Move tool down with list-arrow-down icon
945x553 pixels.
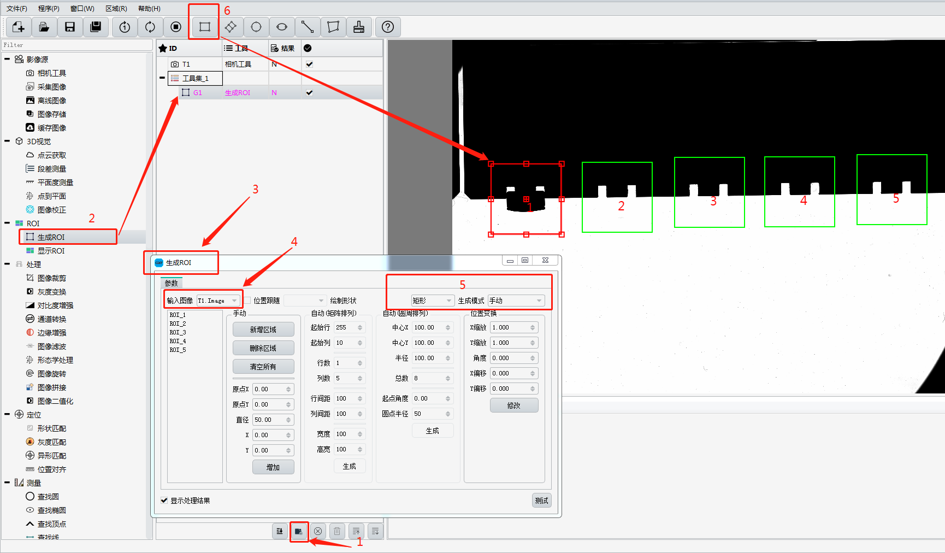pos(375,531)
